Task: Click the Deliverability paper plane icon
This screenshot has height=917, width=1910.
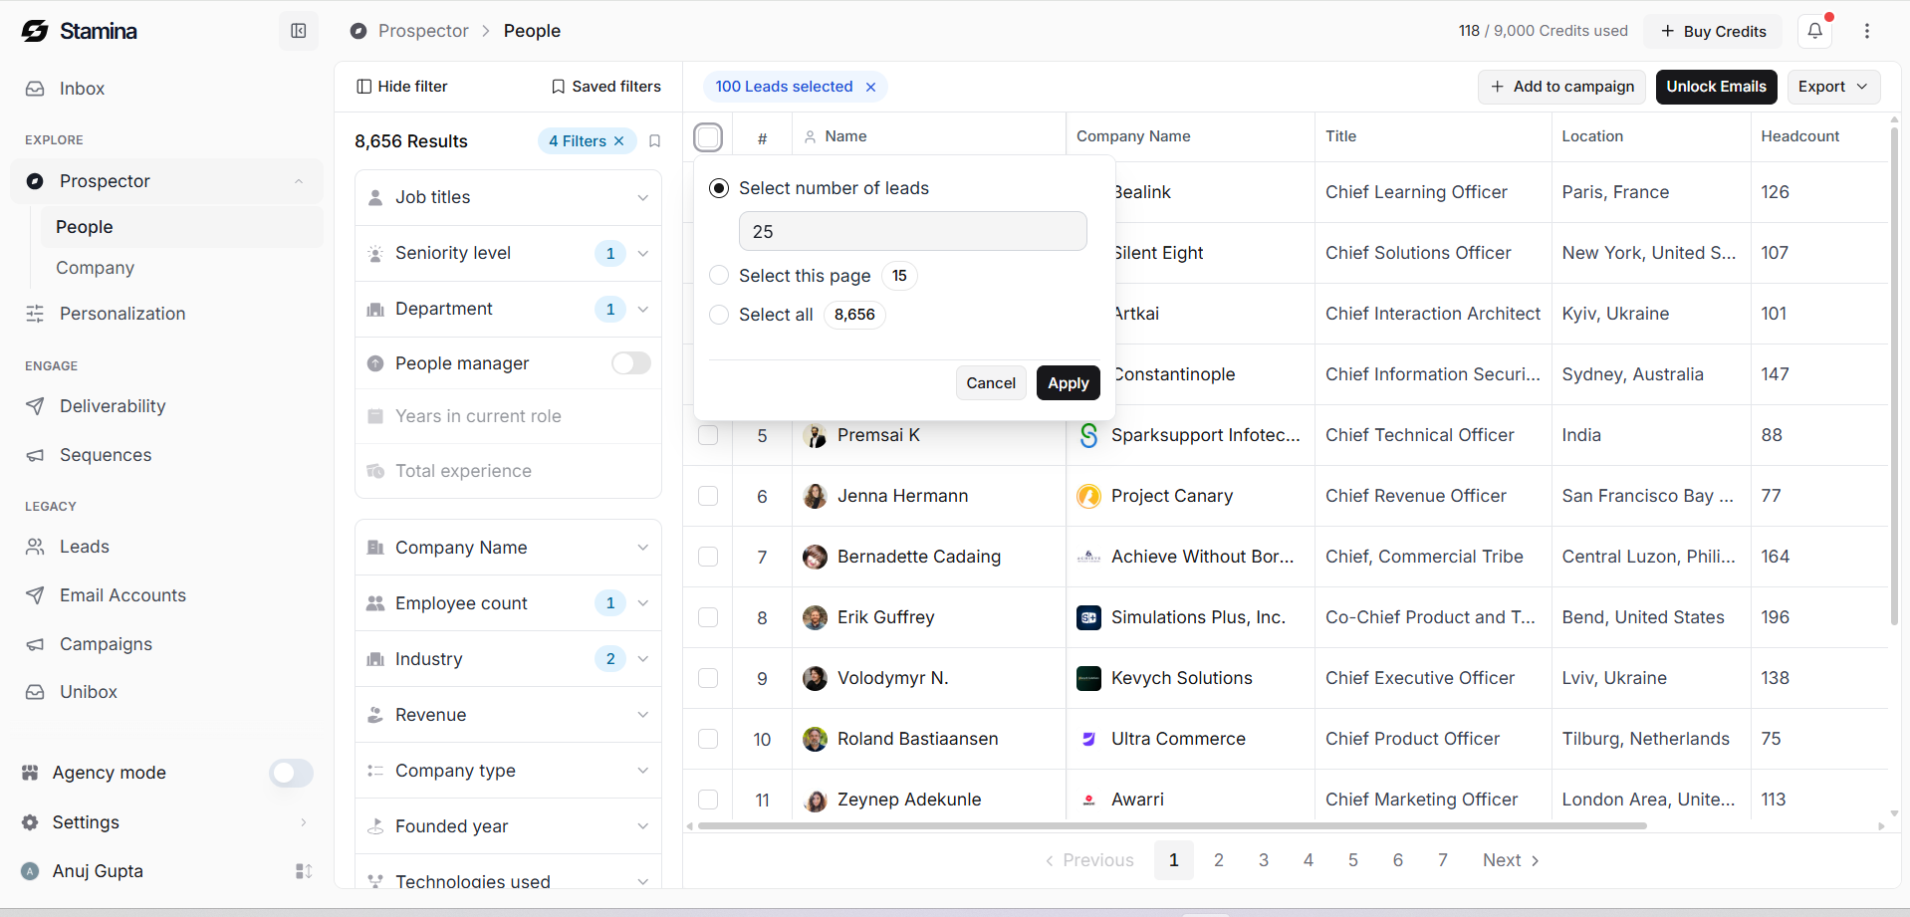Action: [35, 406]
